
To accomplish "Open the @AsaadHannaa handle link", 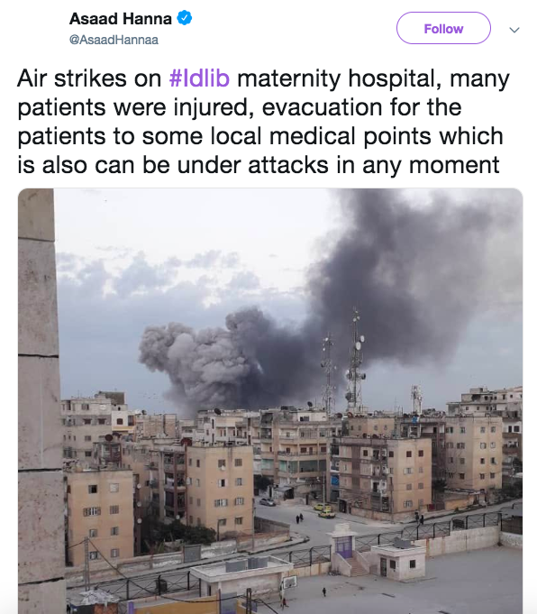I will (x=114, y=40).
